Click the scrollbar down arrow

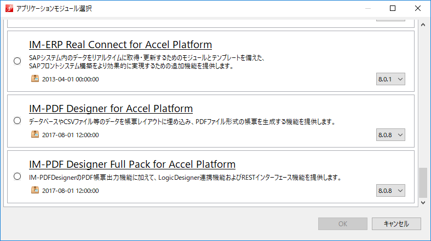coord(423,203)
